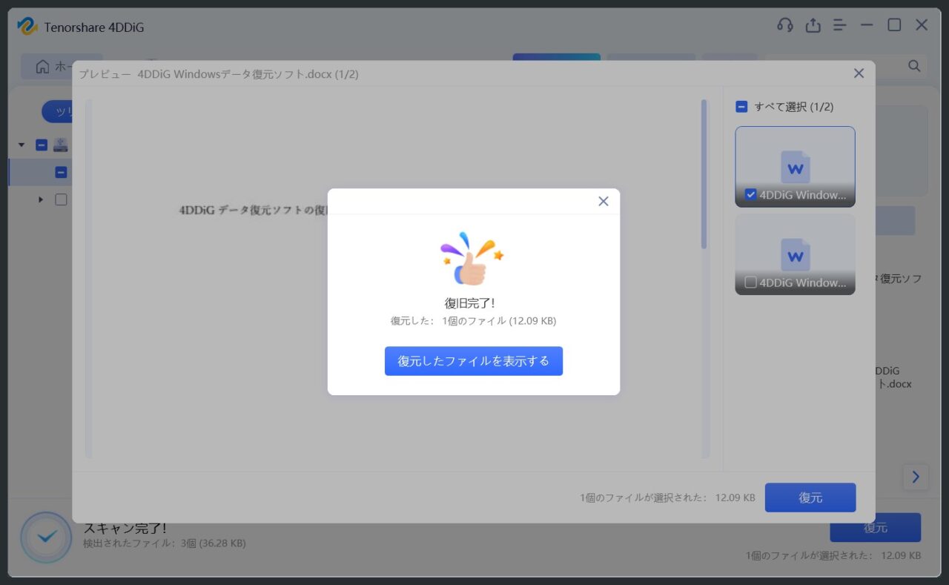
Task: Click the Home (ホー) button
Action: tap(55, 67)
